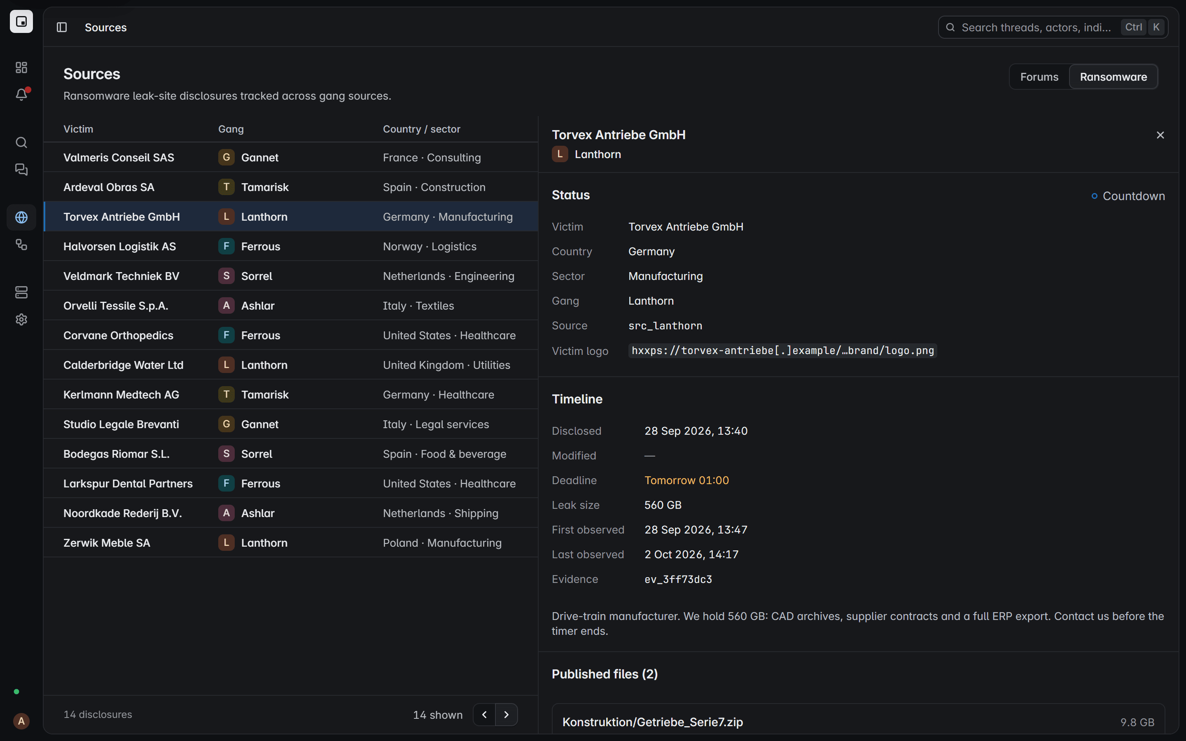Select the Orvelli Tessile S.p.A. row
Image resolution: width=1186 pixels, height=741 pixels.
click(291, 306)
